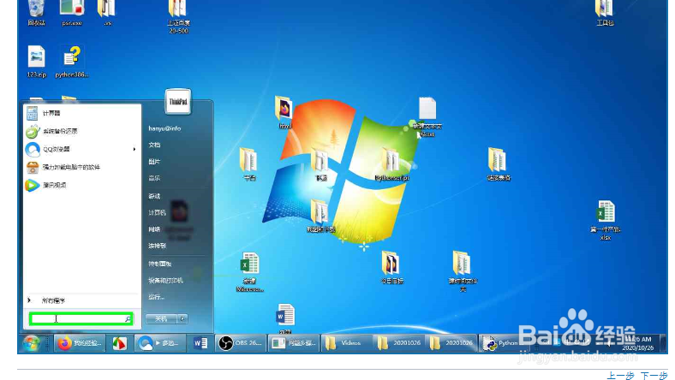Open Devices and Printers link
This screenshot has height=380, width=675.
click(165, 281)
